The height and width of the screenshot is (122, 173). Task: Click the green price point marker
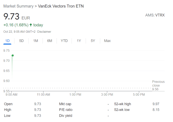(x=12, y=55)
